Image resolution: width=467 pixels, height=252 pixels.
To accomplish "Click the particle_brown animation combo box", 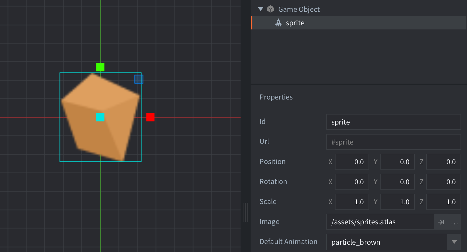I will [x=386, y=242].
